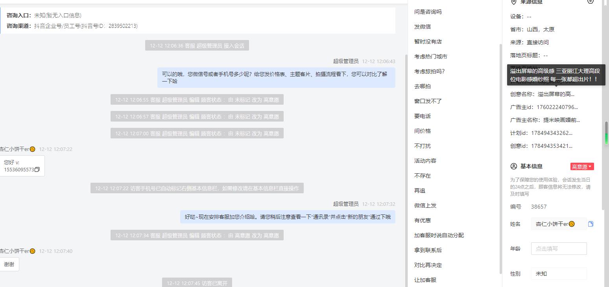Click the agent message 好哒~现在安排客服加您介绍
Image resolution: width=609 pixels, height=287 pixels.
288,217
